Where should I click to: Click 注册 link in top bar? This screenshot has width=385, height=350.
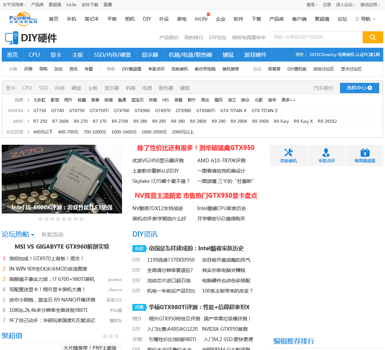coord(327,5)
